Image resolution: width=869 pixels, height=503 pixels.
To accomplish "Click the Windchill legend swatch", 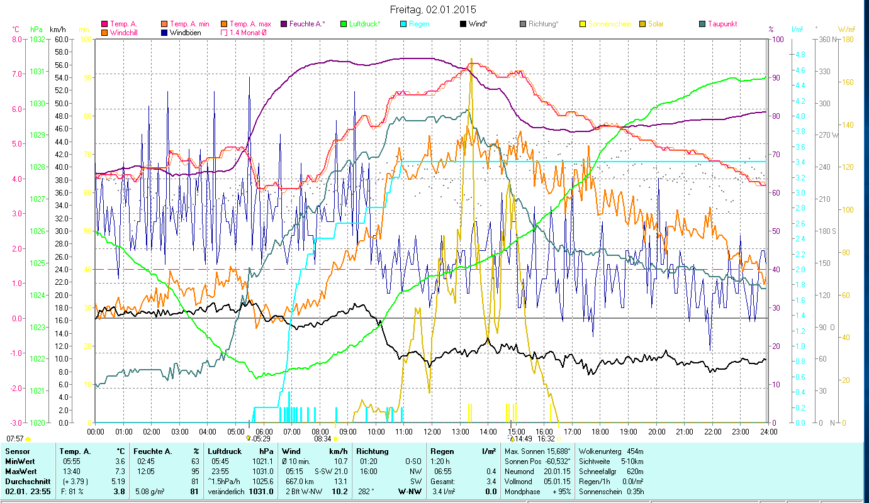I will pos(104,32).
